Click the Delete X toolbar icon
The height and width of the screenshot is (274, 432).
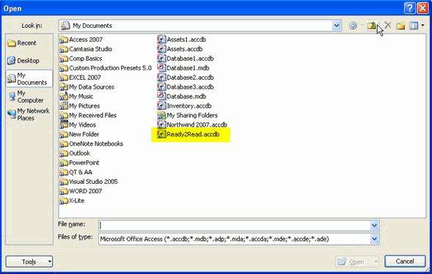pos(388,26)
